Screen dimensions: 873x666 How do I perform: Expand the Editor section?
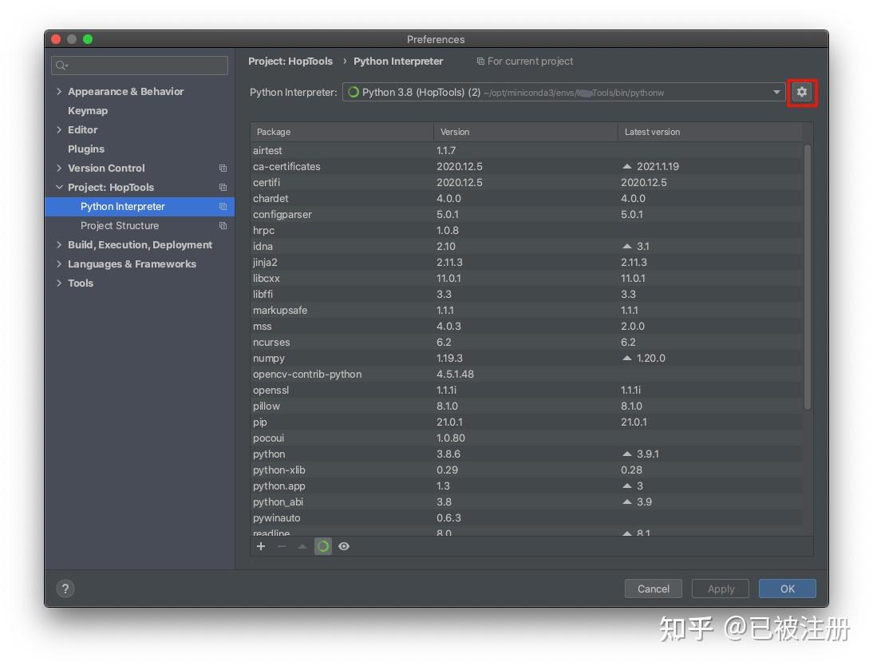(x=59, y=130)
